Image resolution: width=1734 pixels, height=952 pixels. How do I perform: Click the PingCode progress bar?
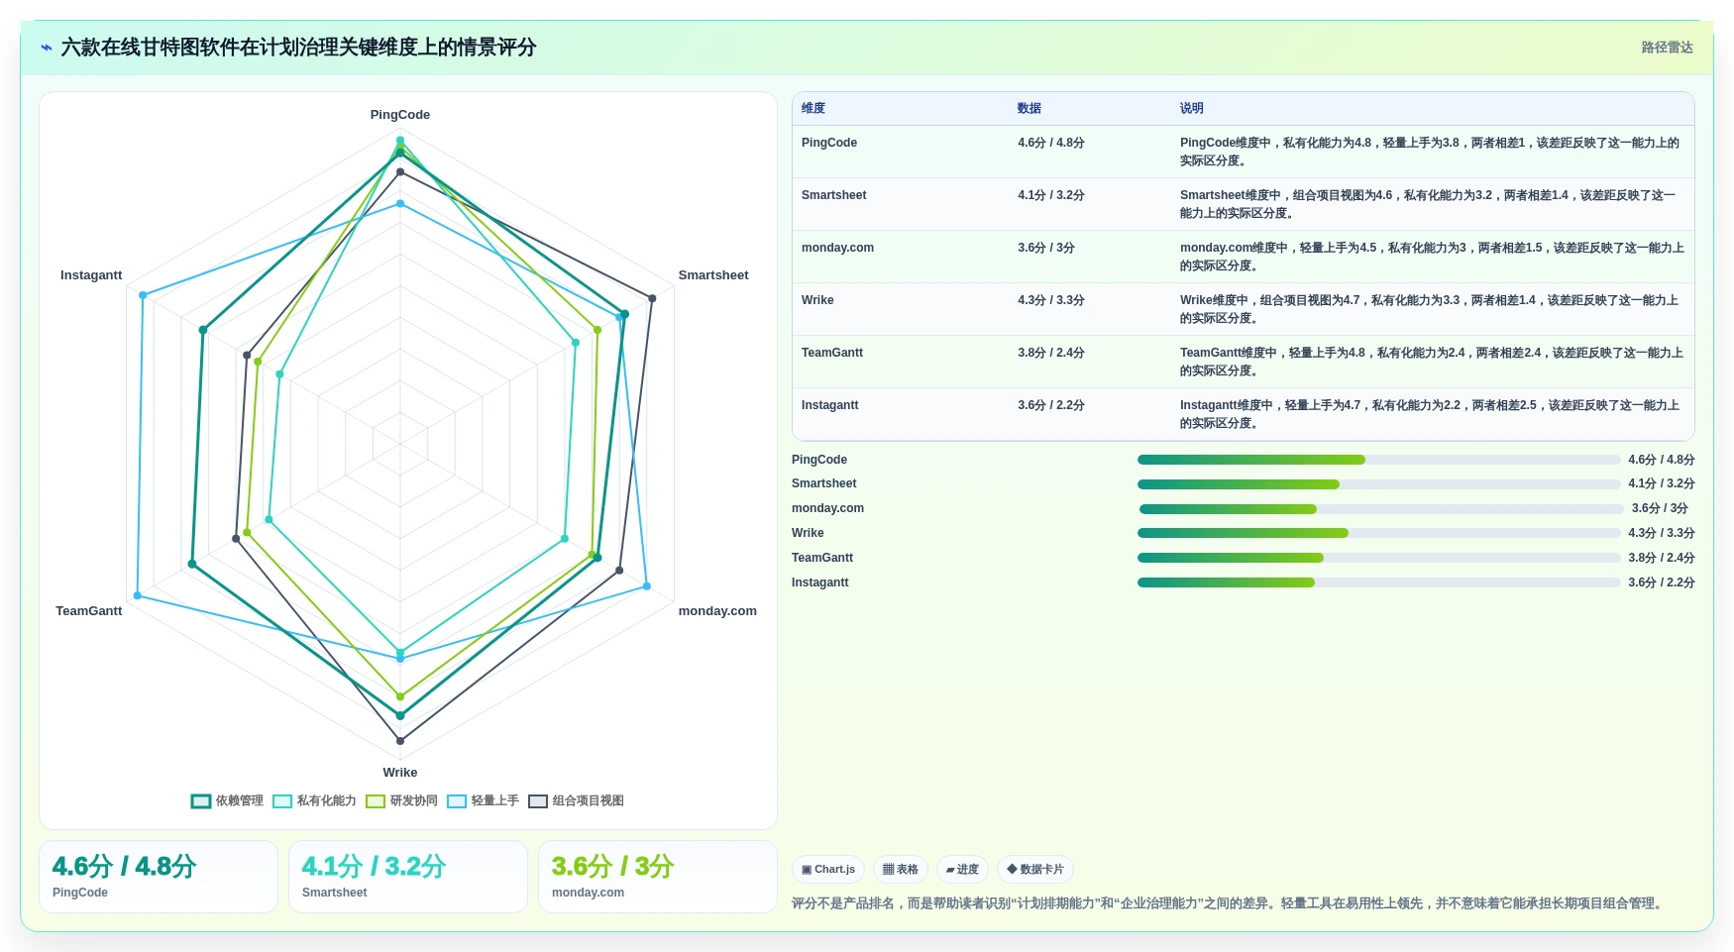point(1379,460)
